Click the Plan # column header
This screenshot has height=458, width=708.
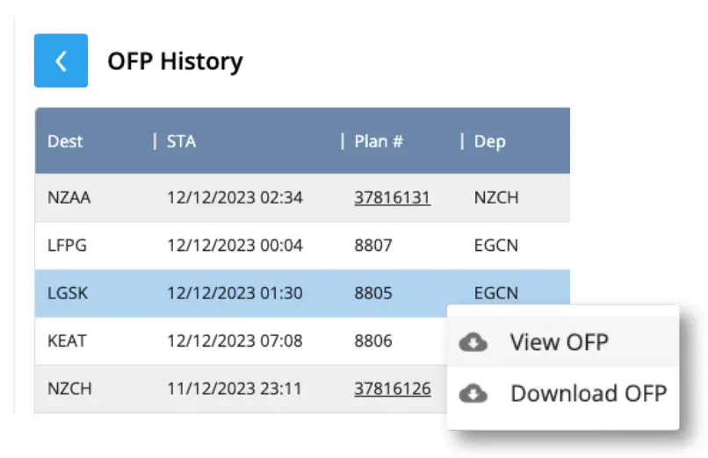pyautogui.click(x=379, y=141)
